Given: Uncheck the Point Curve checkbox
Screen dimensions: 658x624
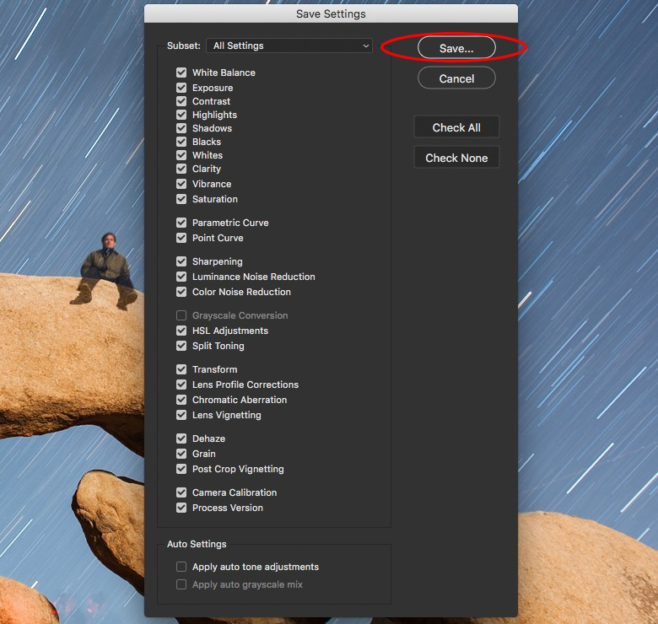Looking at the screenshot, I should (181, 238).
